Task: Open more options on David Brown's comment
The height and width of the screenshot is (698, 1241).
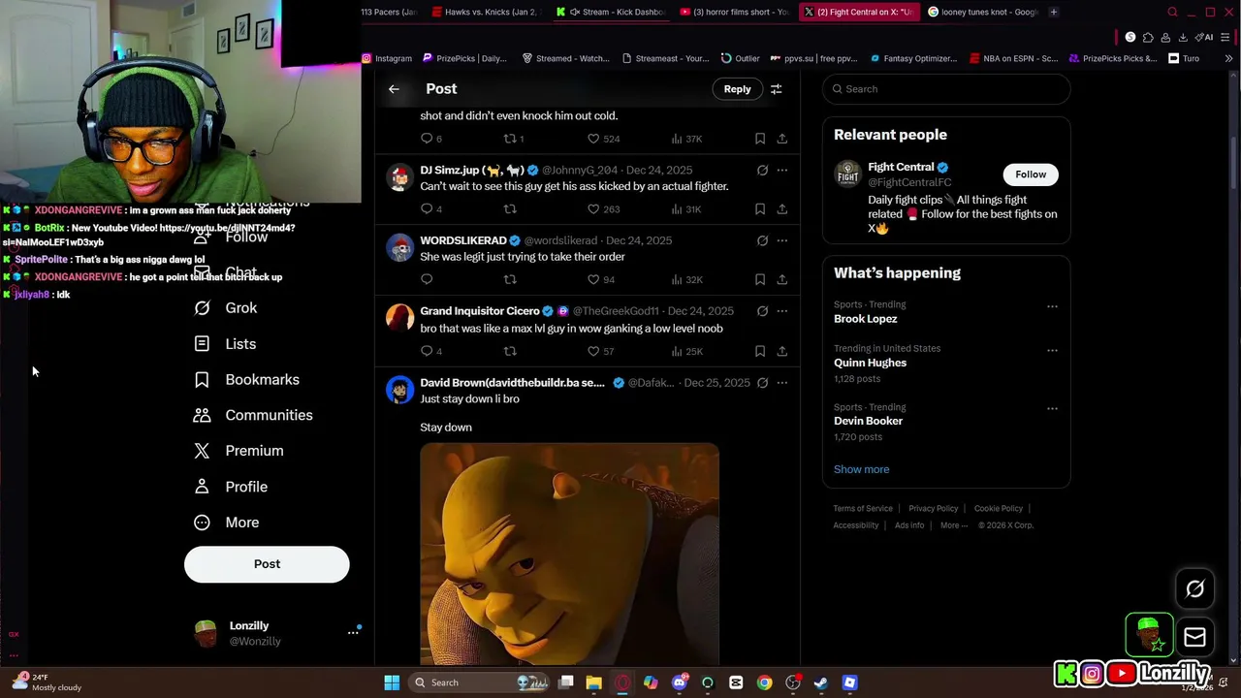Action: click(x=782, y=383)
